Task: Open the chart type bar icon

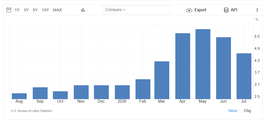Action: coord(83,10)
